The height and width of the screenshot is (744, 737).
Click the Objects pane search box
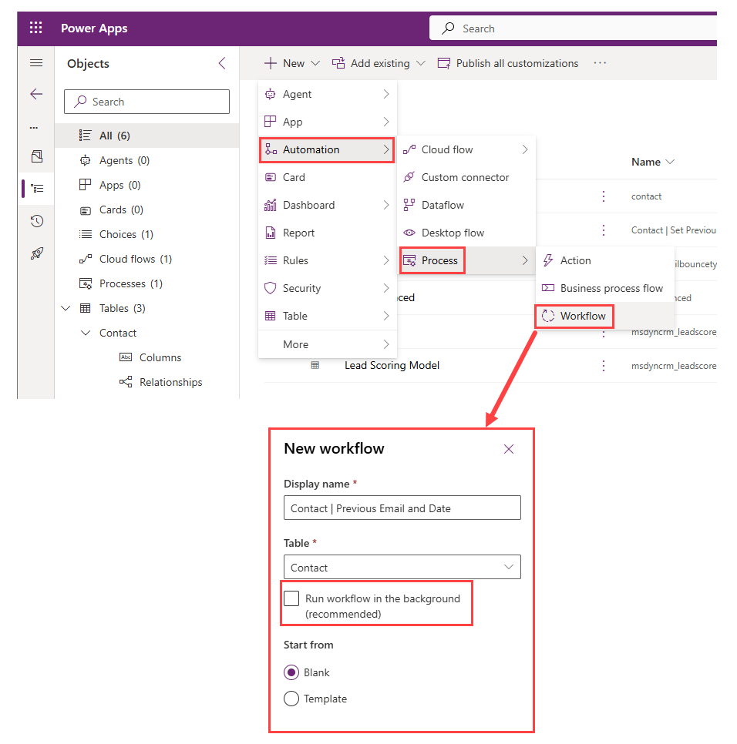[x=146, y=102]
